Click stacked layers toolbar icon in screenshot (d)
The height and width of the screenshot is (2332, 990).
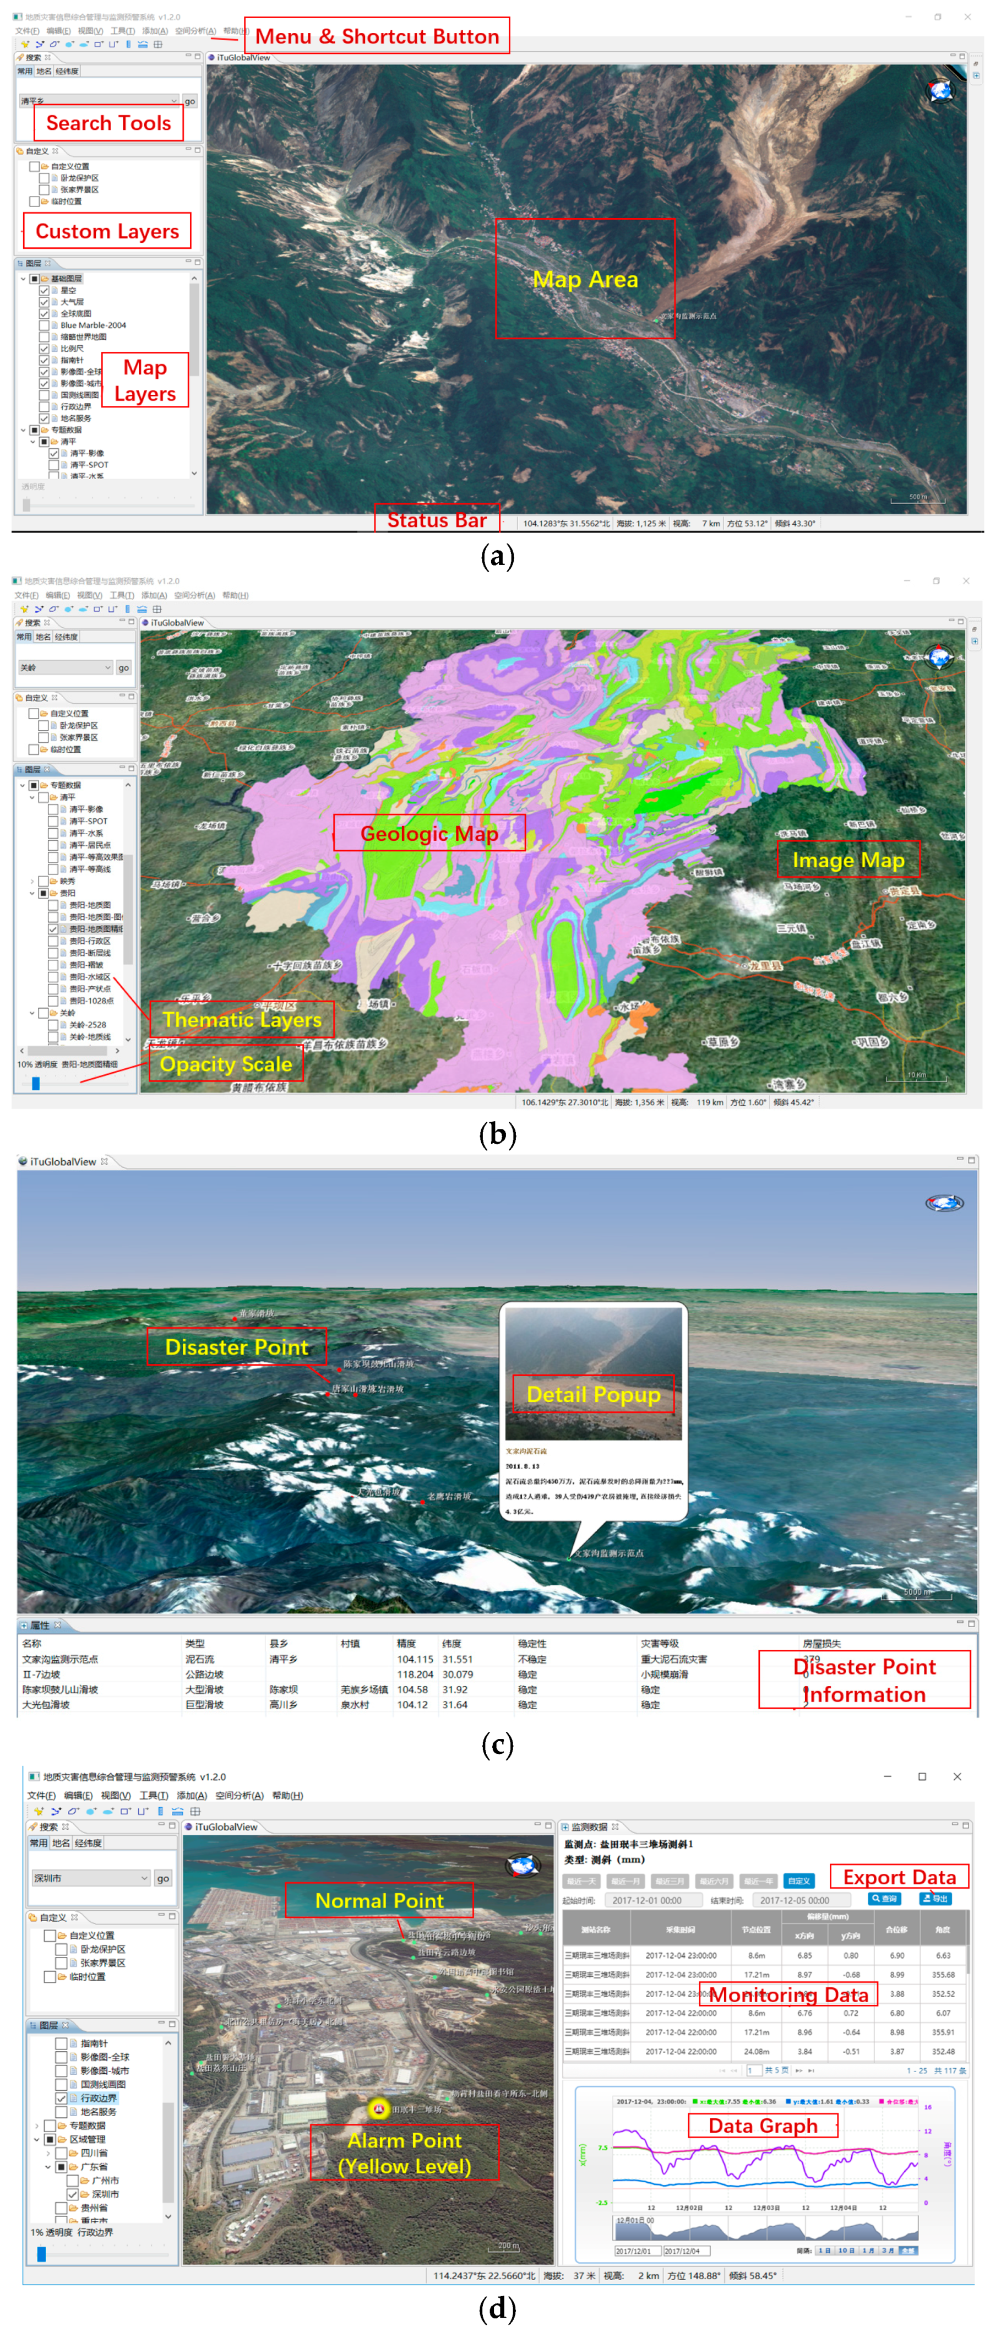point(177,1811)
